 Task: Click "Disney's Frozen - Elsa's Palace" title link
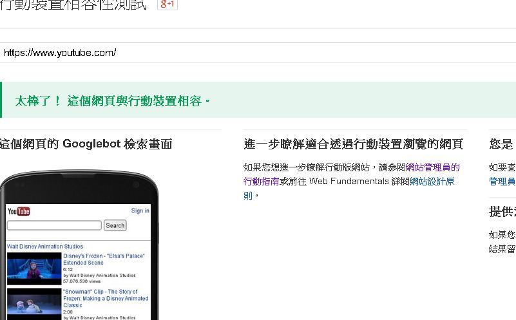[104, 259]
